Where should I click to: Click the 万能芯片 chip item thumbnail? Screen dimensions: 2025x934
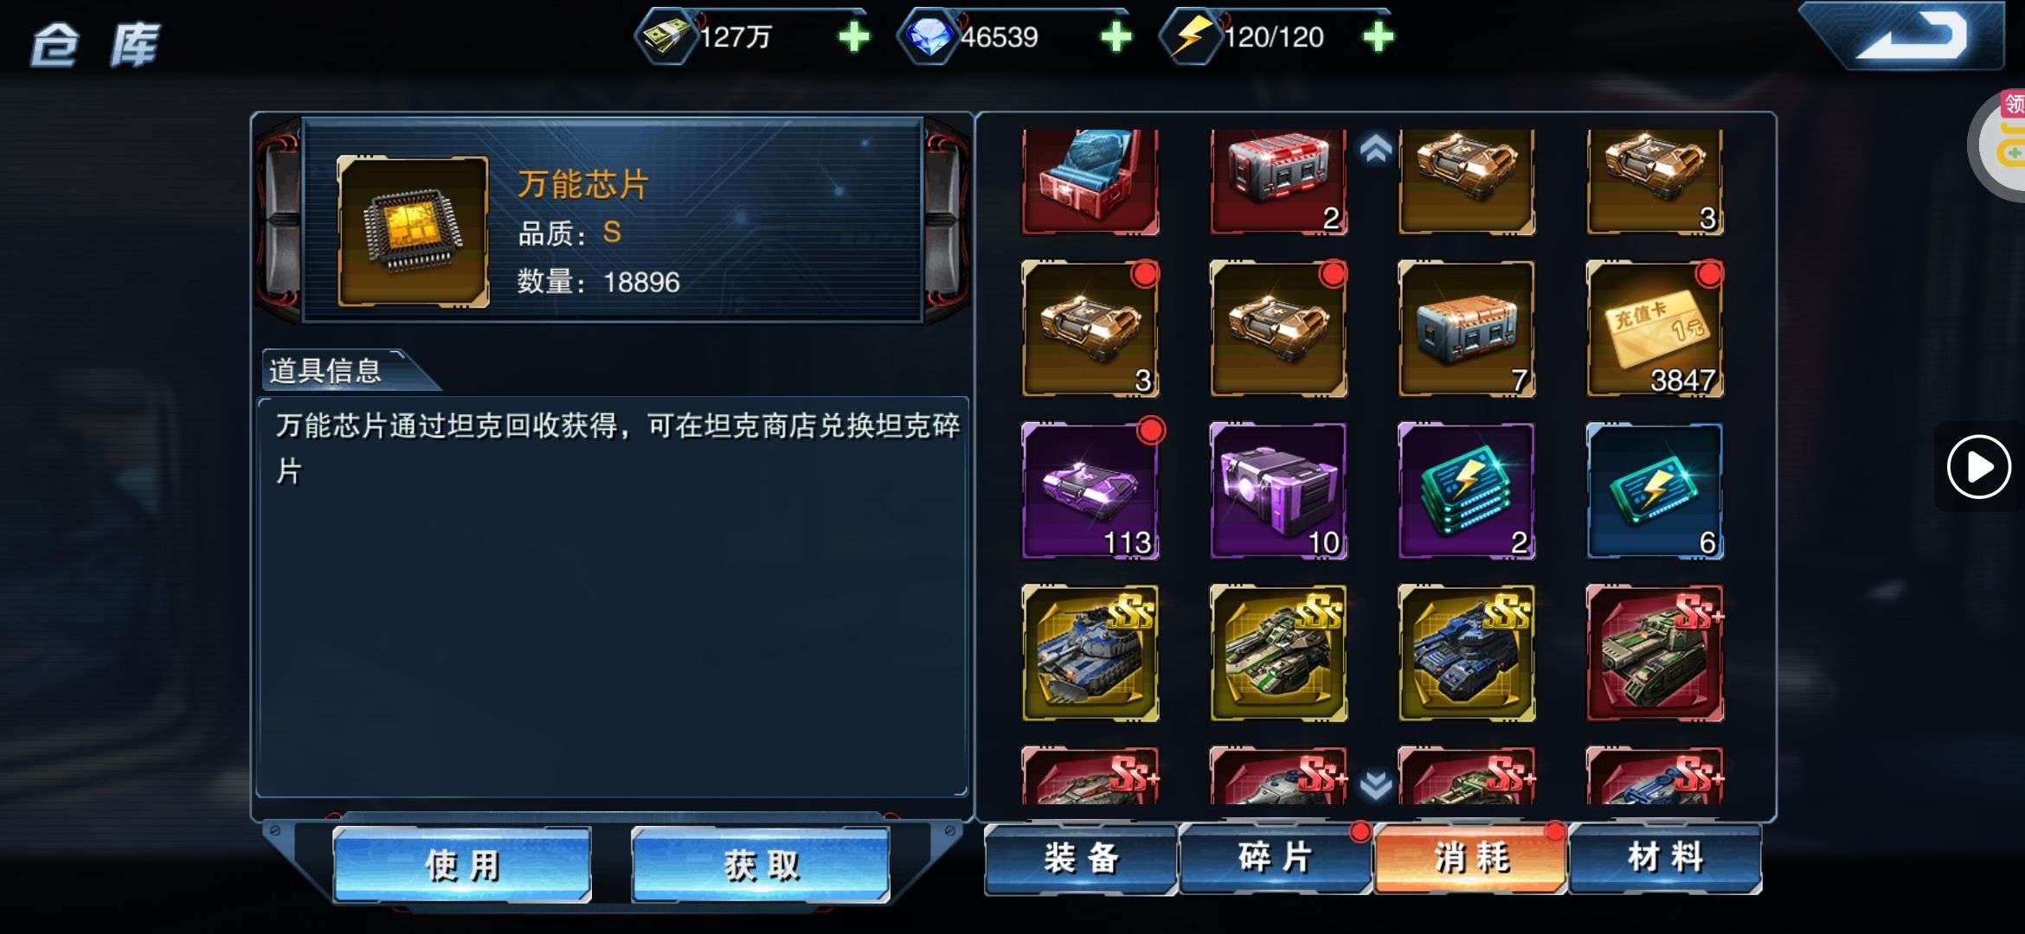tap(413, 232)
